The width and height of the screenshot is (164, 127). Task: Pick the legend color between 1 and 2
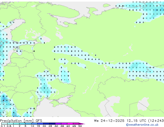tap(16, 124)
